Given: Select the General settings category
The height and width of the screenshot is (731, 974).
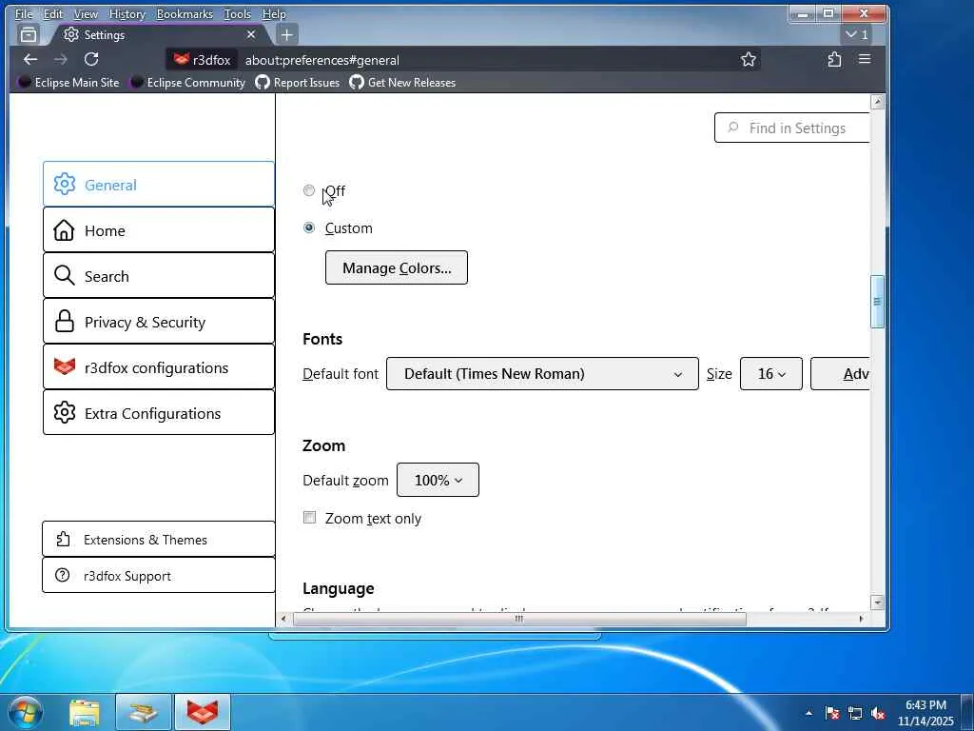Looking at the screenshot, I should 159,184.
